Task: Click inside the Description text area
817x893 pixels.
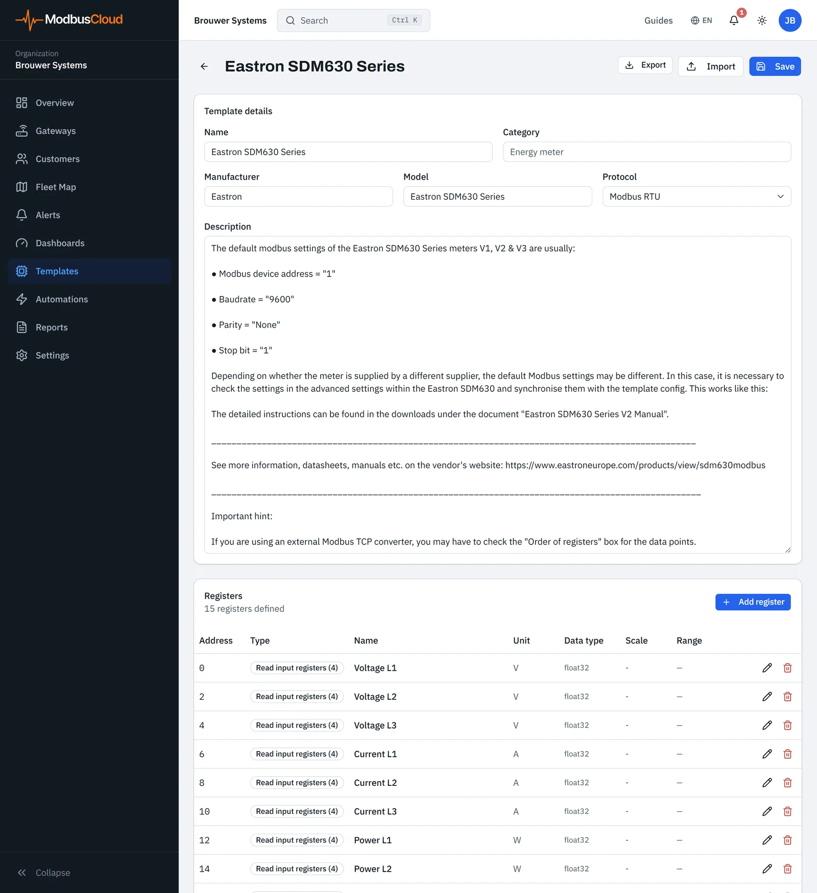Action: (x=497, y=394)
